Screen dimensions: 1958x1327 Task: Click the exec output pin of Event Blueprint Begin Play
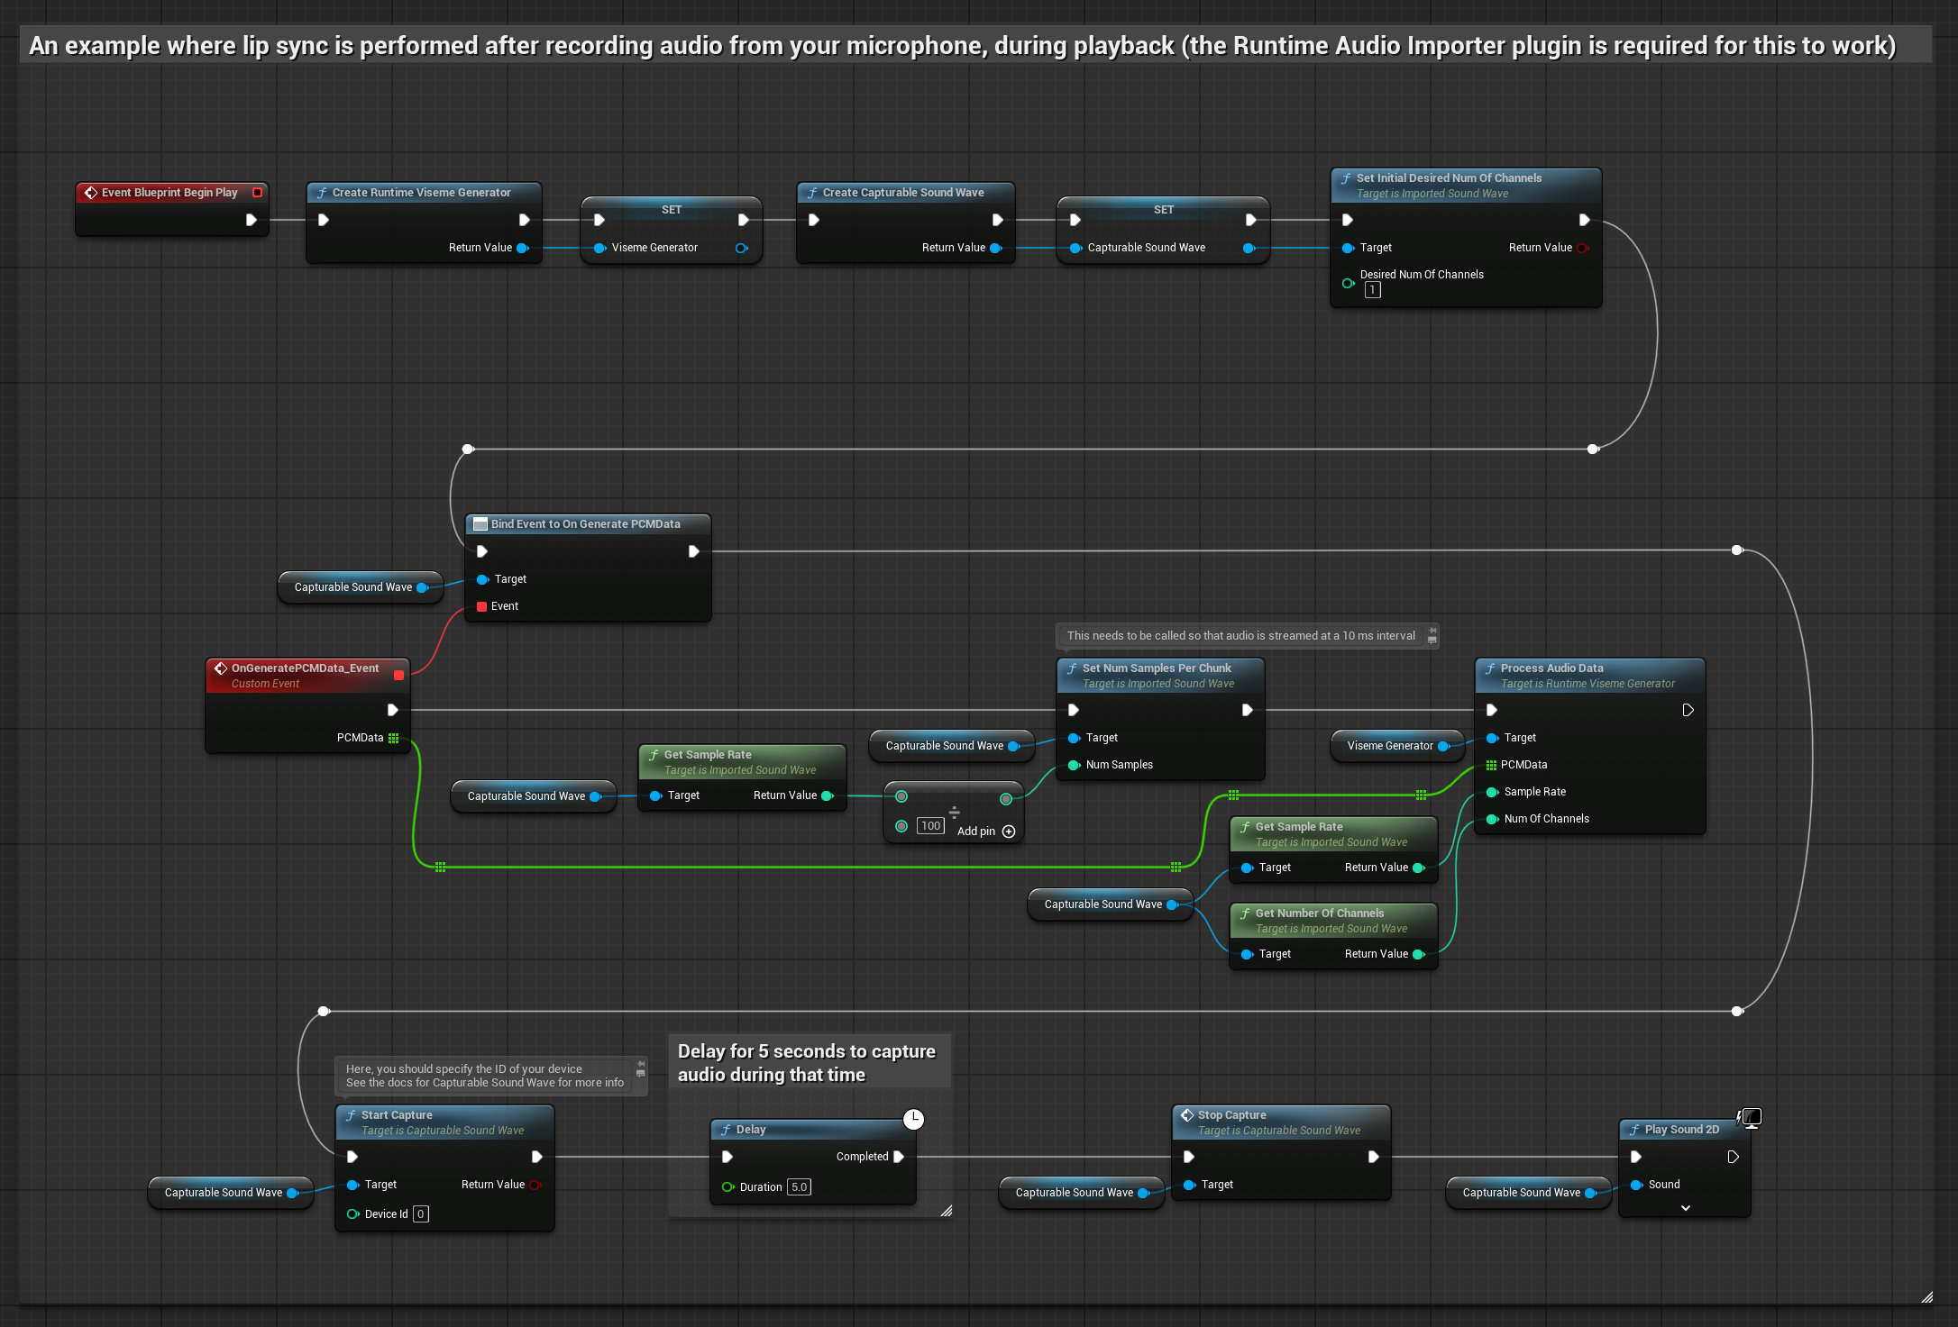coord(252,220)
